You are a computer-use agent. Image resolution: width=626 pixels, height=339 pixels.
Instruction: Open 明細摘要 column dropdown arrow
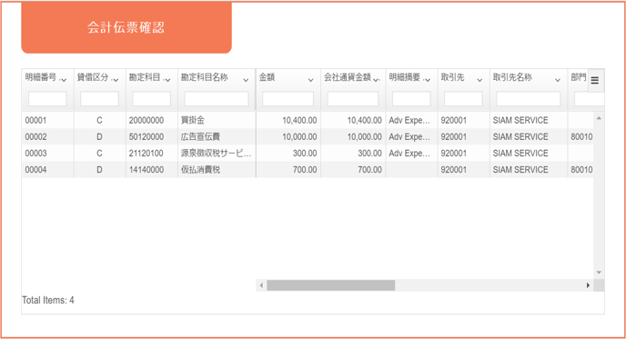coord(428,80)
